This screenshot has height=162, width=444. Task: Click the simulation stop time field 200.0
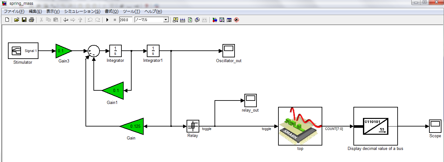tap(126, 20)
